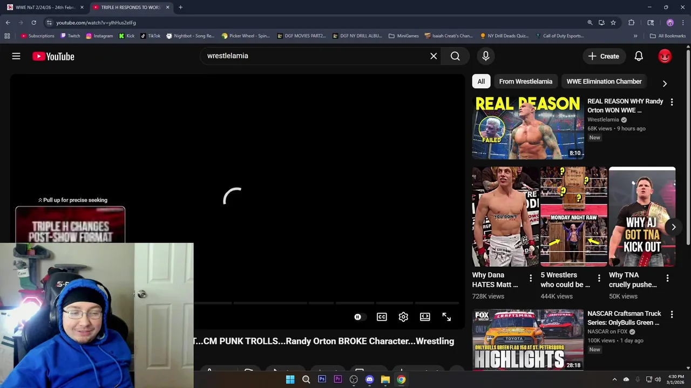Open Premiere Pro from the taskbar
The width and height of the screenshot is (691, 388).
coord(337,379)
